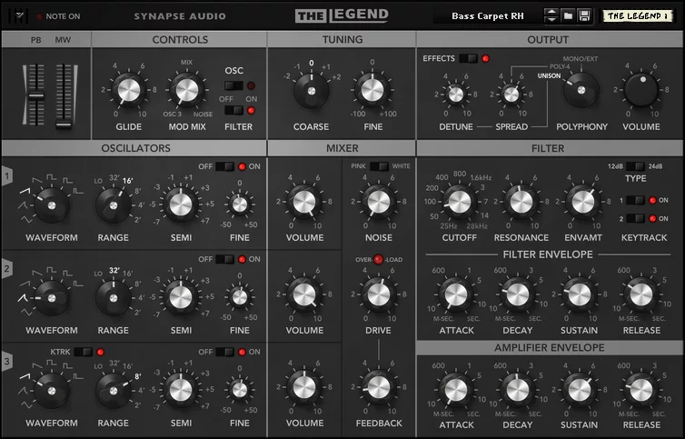Screen dimensions: 685x439
Task: Click the The Legend 1 label tab
Action: point(638,16)
